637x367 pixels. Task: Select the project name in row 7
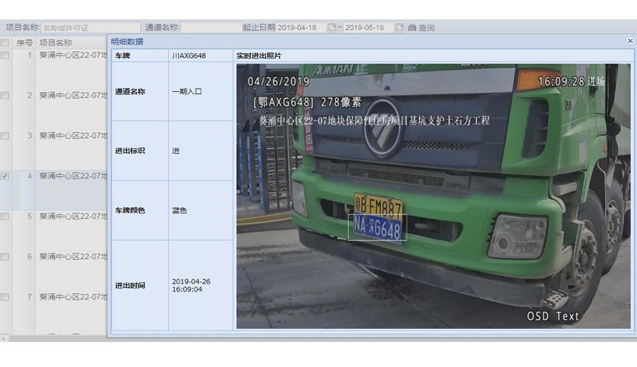(73, 297)
